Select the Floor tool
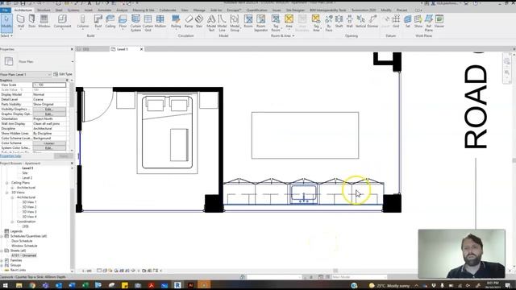Image resolution: width=516 pixels, height=290 pixels. click(x=123, y=22)
